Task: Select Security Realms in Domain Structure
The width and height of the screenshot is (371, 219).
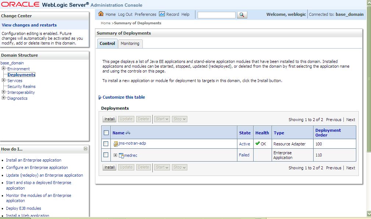Action: (21, 86)
